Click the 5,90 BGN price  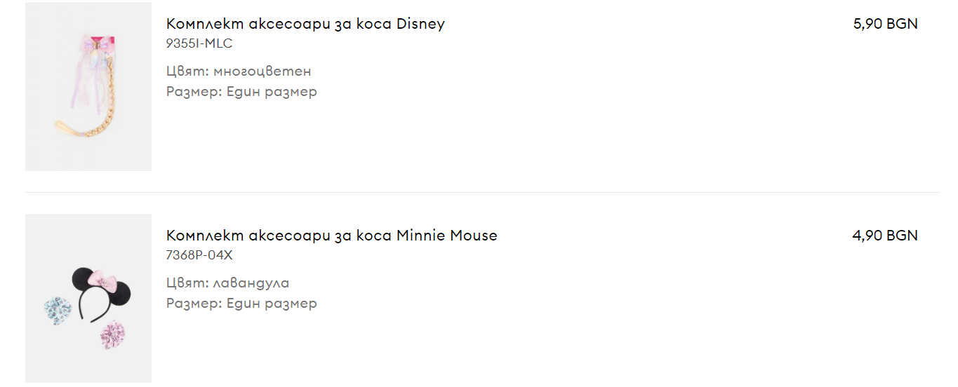[885, 24]
